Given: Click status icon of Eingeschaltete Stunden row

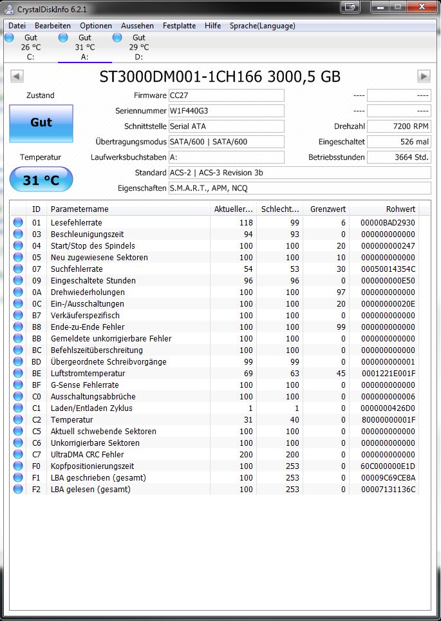Looking at the screenshot, I should [18, 280].
